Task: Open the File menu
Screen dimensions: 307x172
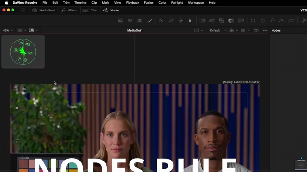Action: tap(45, 3)
